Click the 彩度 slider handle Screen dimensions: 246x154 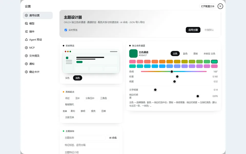click(x=177, y=76)
